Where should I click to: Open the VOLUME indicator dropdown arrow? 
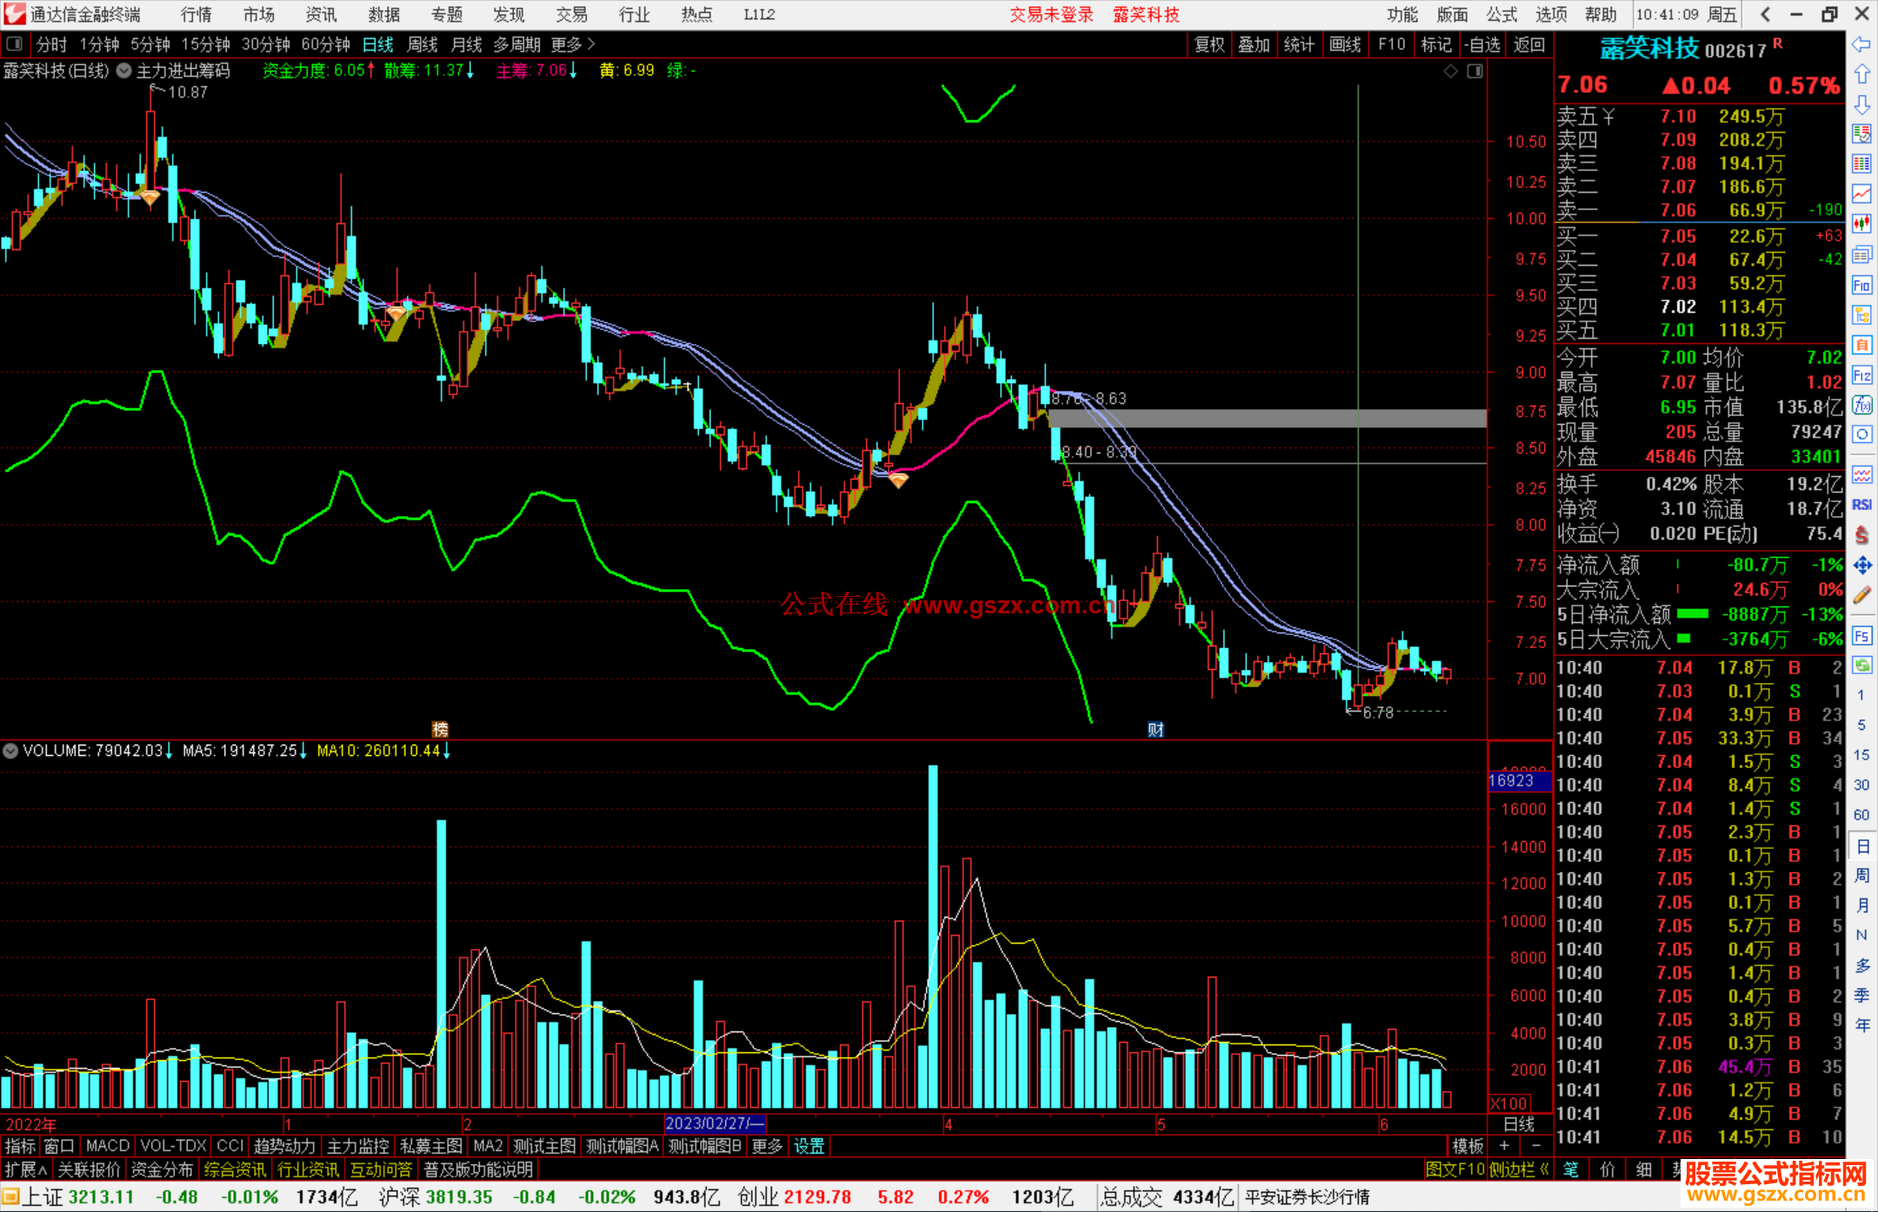pos(10,751)
